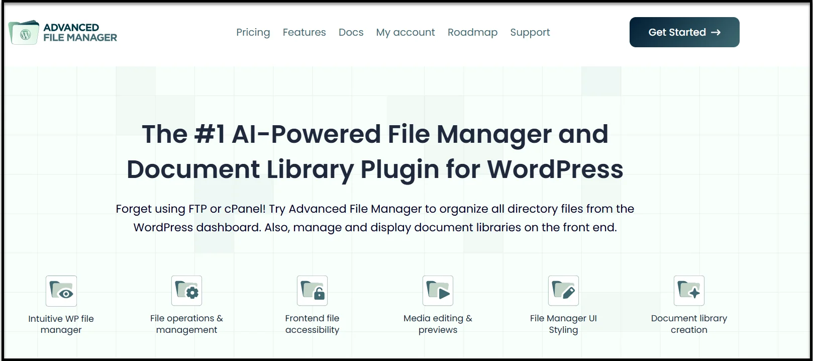This screenshot has width=813, height=361.
Task: Open the Support menu item
Action: [530, 32]
